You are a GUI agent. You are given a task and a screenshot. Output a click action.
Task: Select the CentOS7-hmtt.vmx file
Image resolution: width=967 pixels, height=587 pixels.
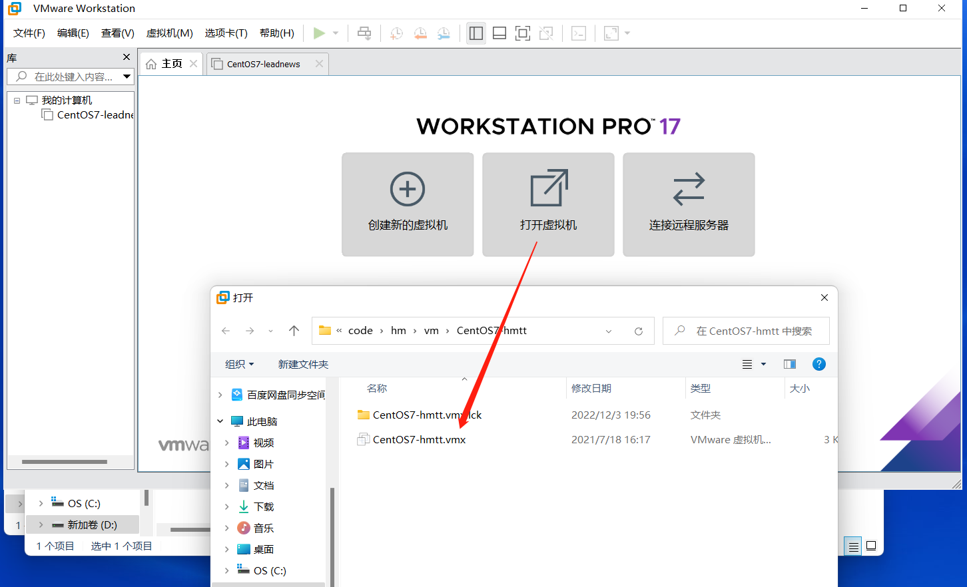(x=411, y=439)
